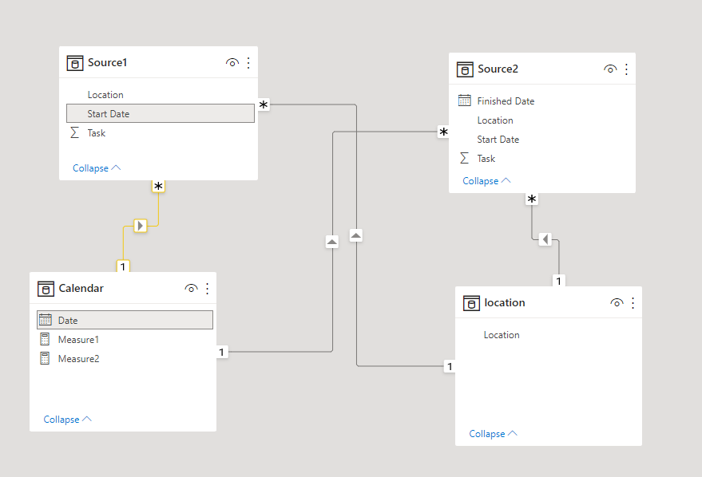
Task: Click the many-side asterisk below Source2 table
Action: 531,199
